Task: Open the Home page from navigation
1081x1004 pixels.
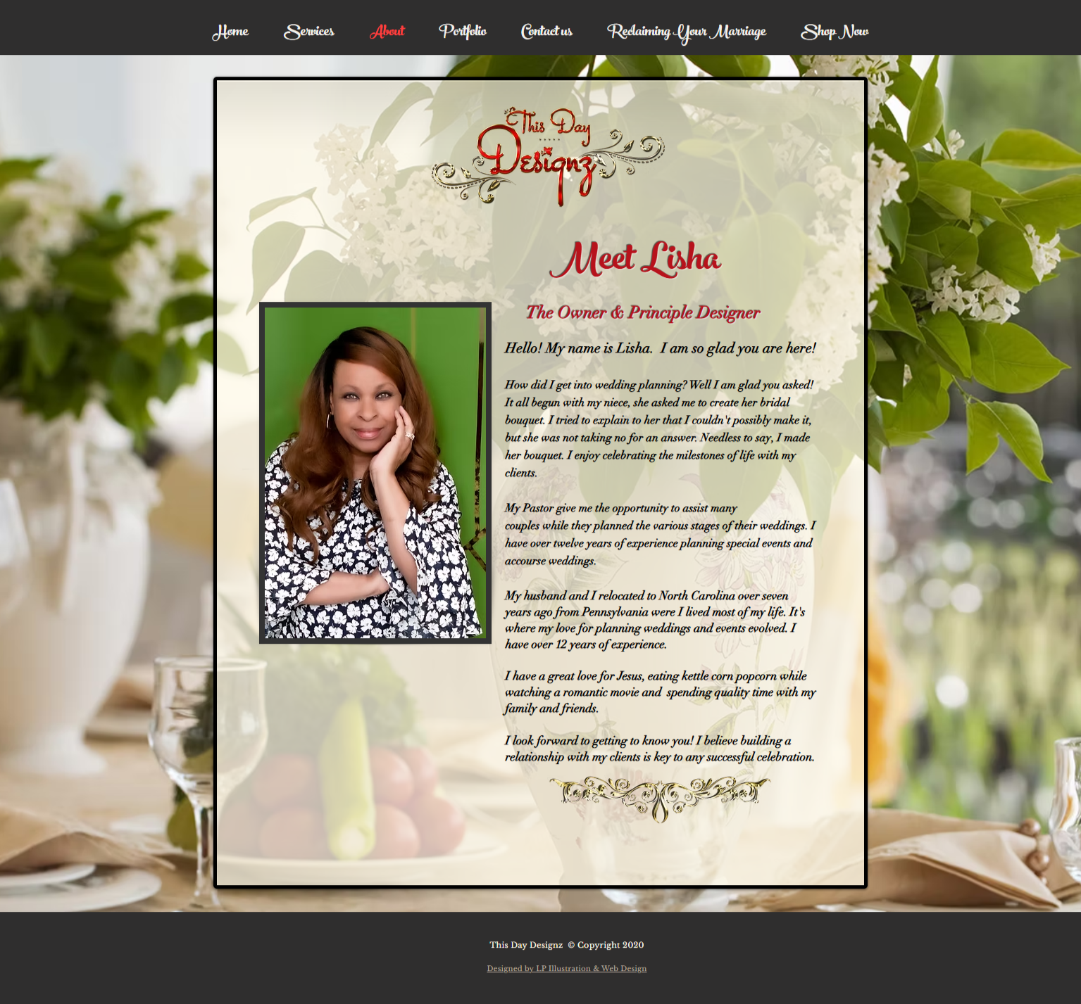Action: tap(230, 31)
